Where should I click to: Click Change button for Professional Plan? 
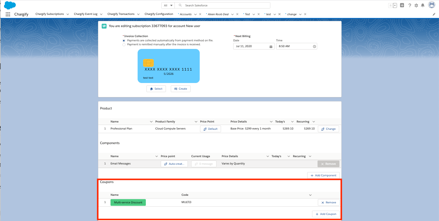click(x=328, y=129)
